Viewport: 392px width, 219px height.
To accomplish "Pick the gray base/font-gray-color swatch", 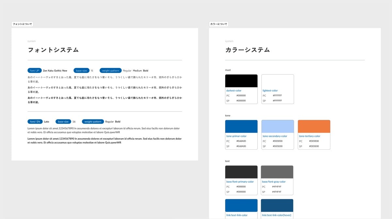I will (277, 172).
